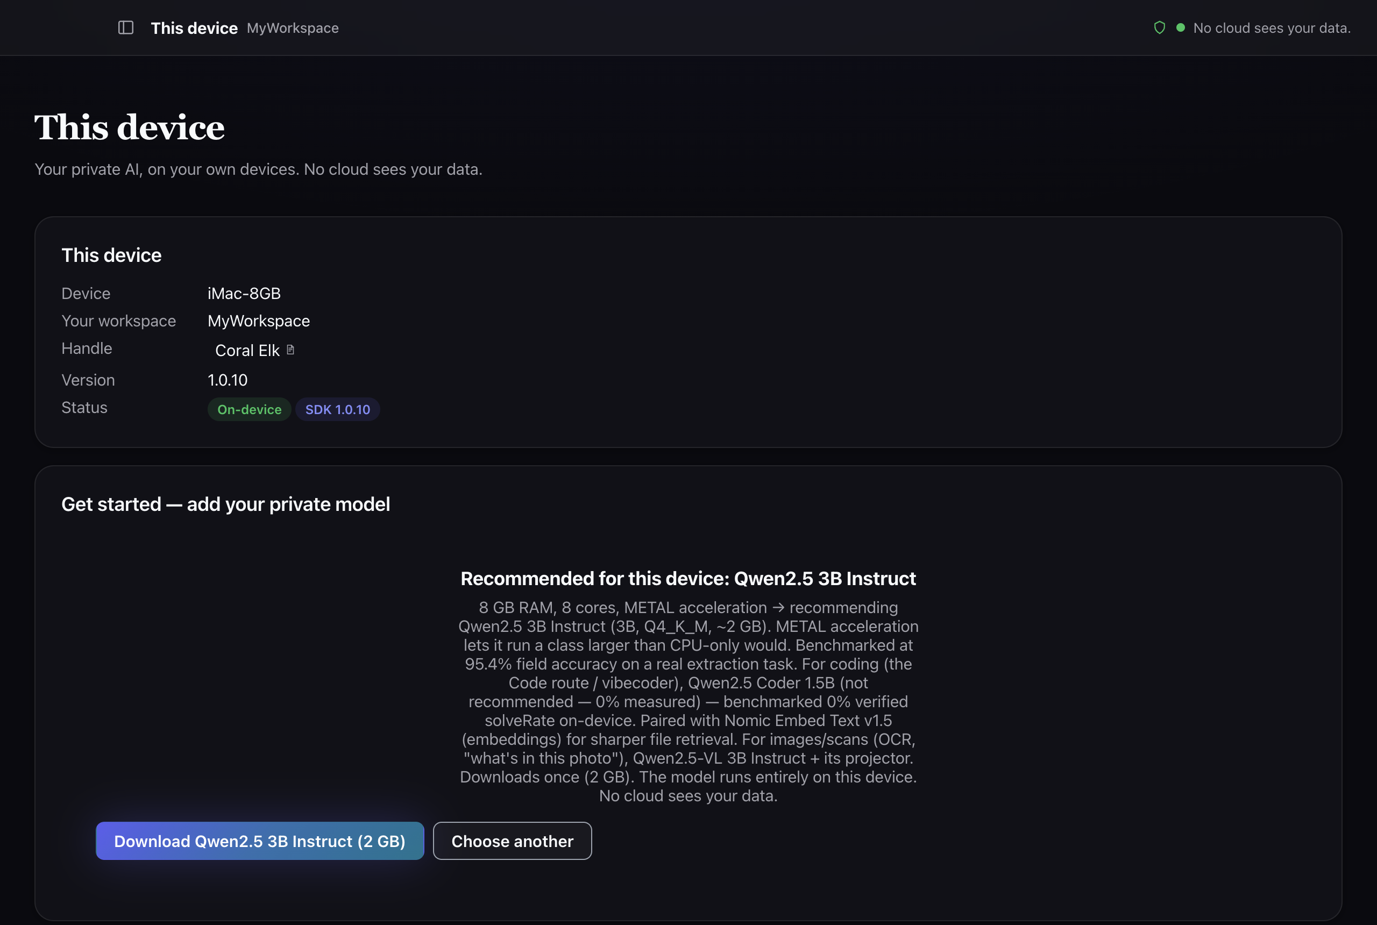Image resolution: width=1377 pixels, height=925 pixels.
Task: Click the Device field label
Action: coord(86,293)
